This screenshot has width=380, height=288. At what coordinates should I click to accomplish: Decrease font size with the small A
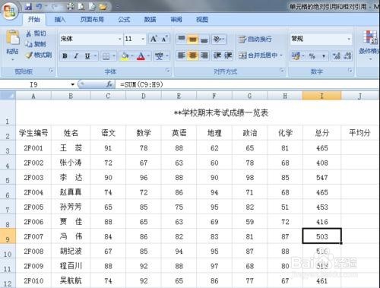pos(164,40)
